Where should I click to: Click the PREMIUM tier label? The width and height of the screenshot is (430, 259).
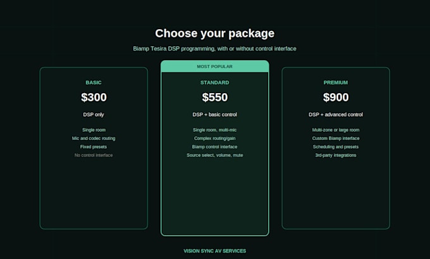tap(336, 83)
